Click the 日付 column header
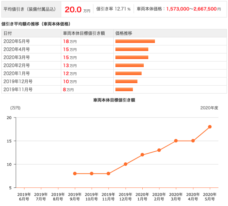 (8, 33)
